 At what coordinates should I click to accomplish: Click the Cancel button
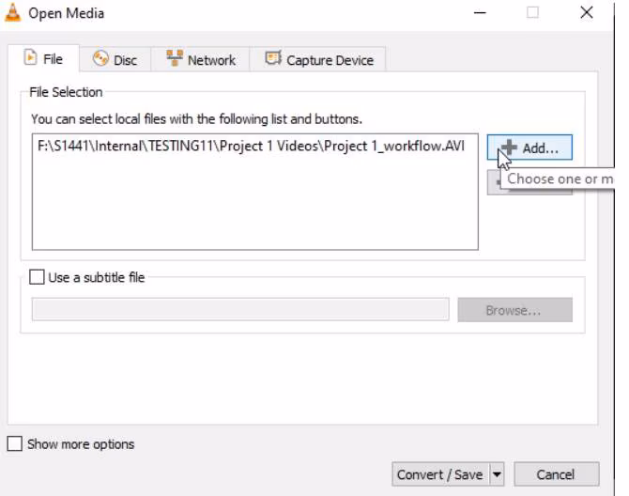point(556,474)
